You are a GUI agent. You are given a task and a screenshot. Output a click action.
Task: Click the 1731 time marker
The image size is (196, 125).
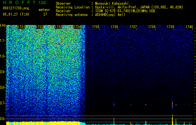tap(21, 27)
